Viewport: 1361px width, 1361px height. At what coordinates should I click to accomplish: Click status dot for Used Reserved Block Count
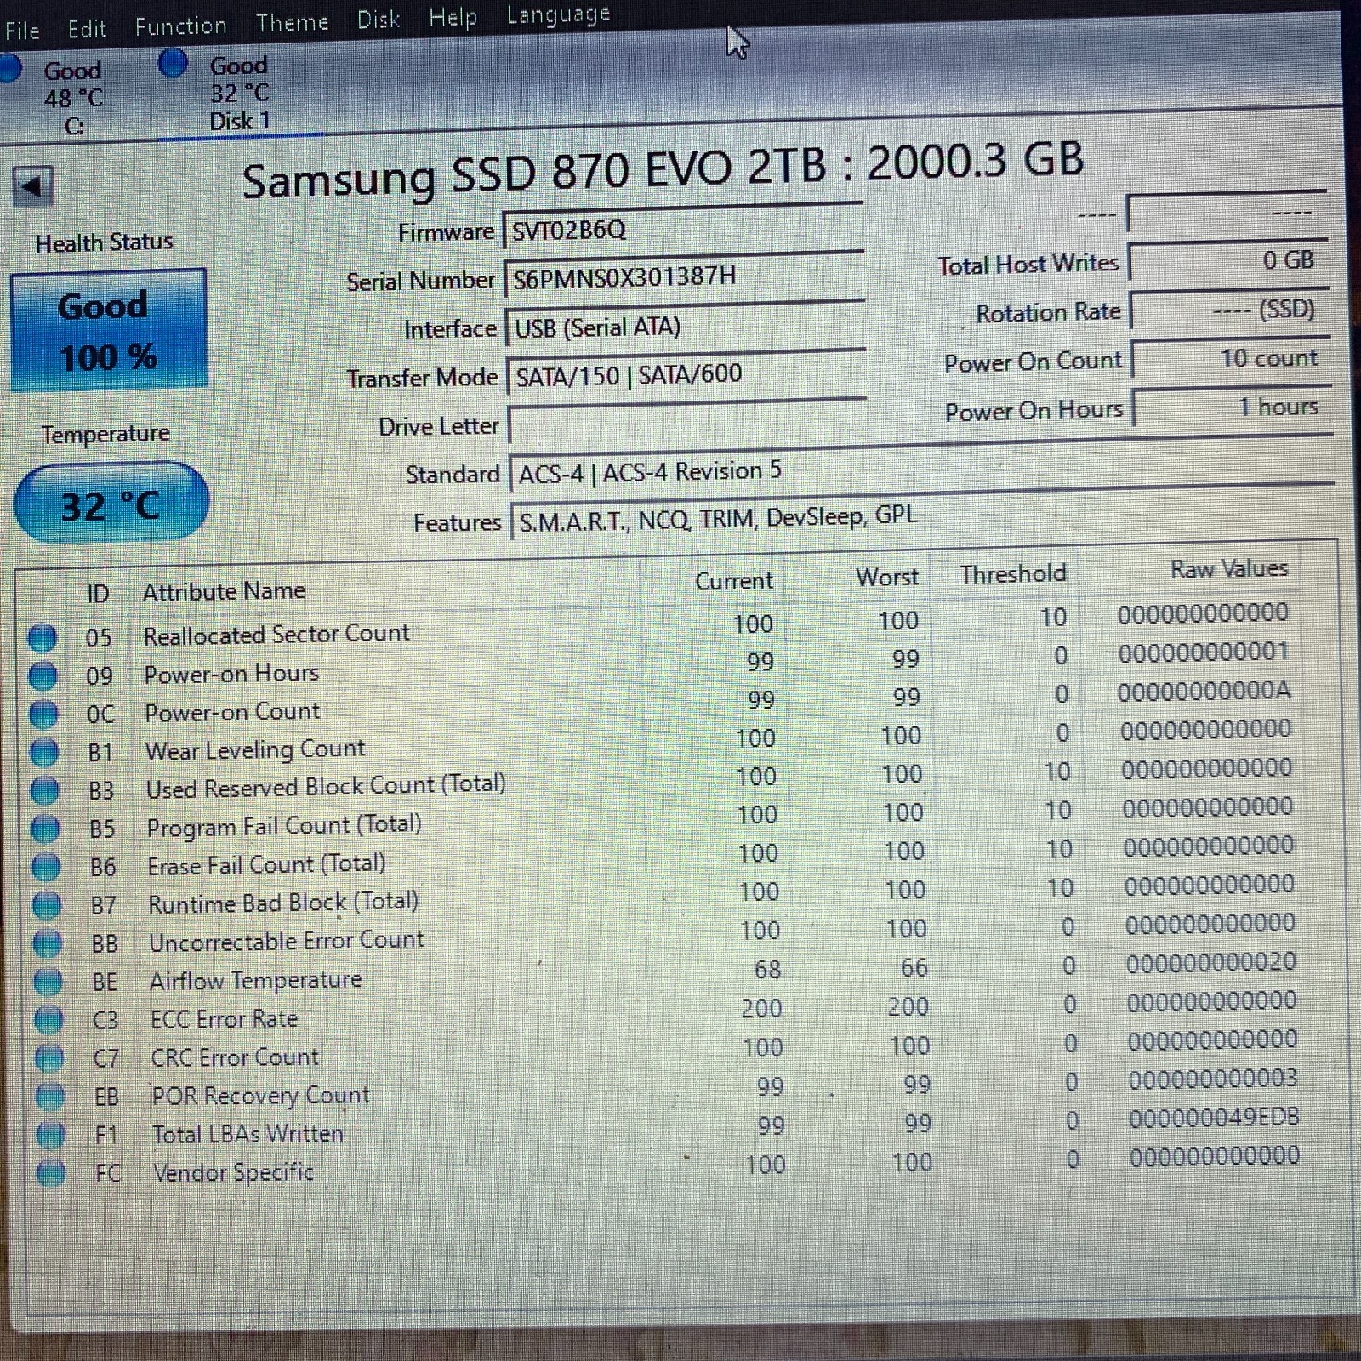click(45, 790)
